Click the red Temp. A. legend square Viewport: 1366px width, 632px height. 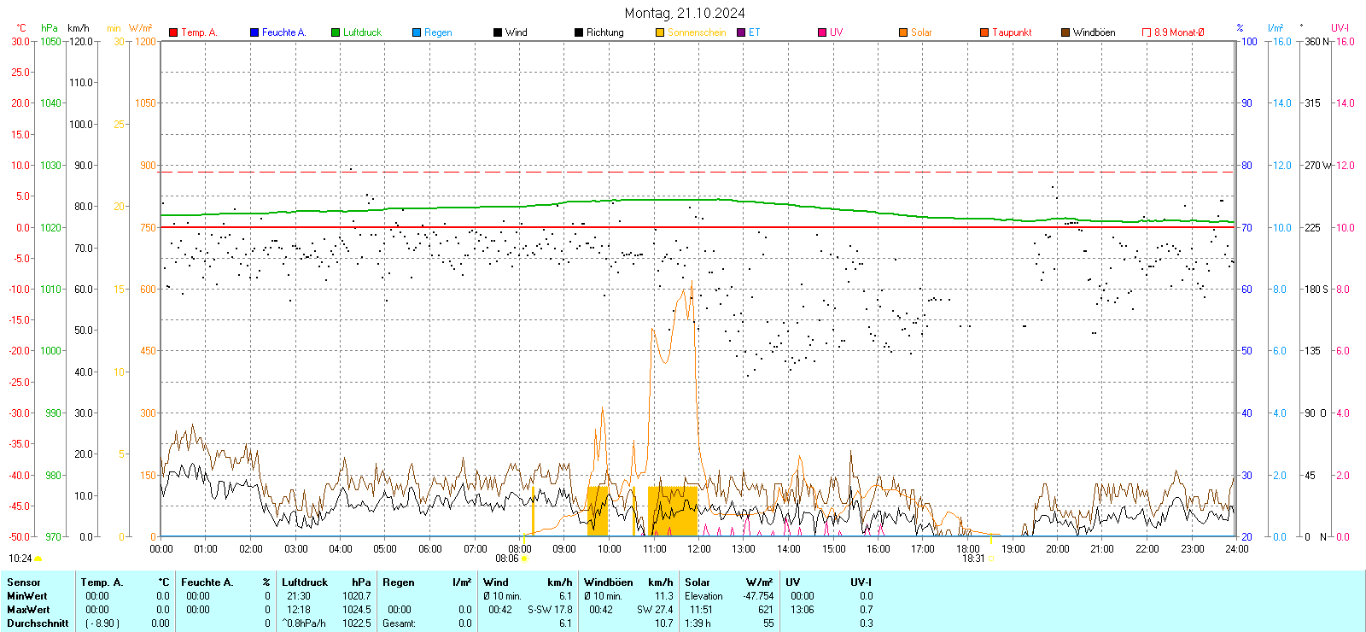click(173, 32)
